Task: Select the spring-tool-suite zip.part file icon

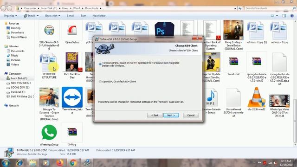Action: coord(279,62)
